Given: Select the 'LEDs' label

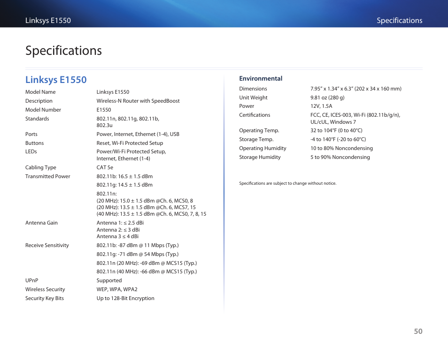Looking at the screenshot, I should 31,151.
